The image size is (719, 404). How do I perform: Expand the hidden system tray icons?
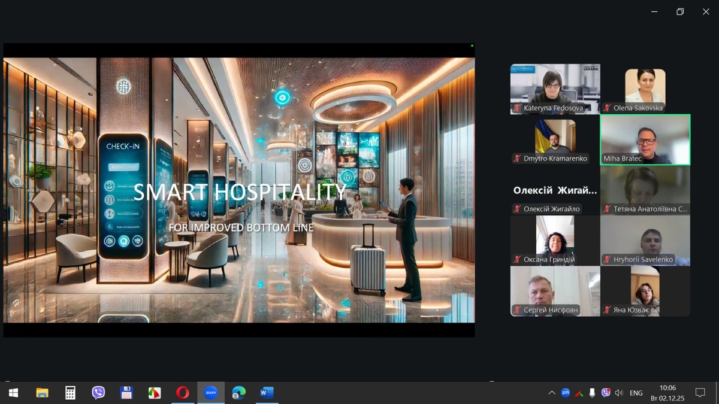pyautogui.click(x=551, y=393)
